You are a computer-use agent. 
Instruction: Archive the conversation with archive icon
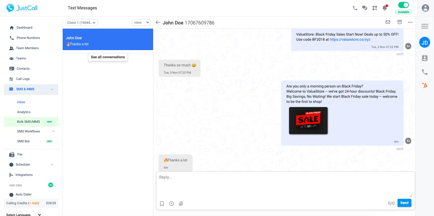[400, 22]
